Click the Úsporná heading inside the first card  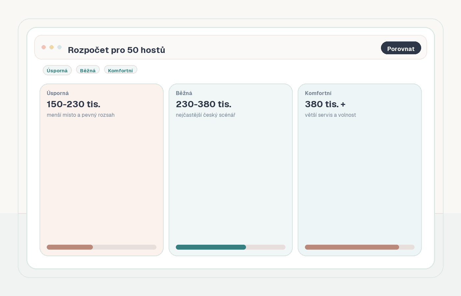pyautogui.click(x=58, y=93)
